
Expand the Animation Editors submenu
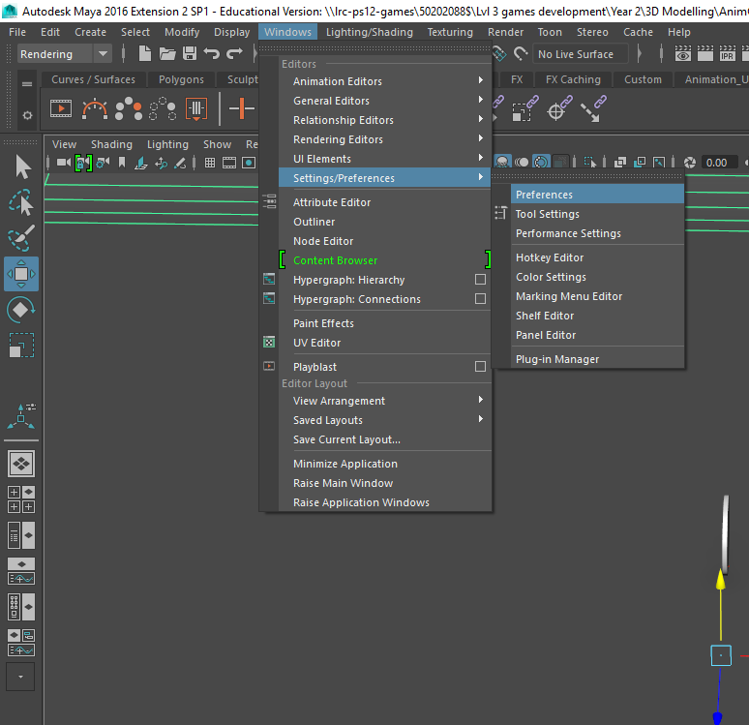click(x=384, y=81)
